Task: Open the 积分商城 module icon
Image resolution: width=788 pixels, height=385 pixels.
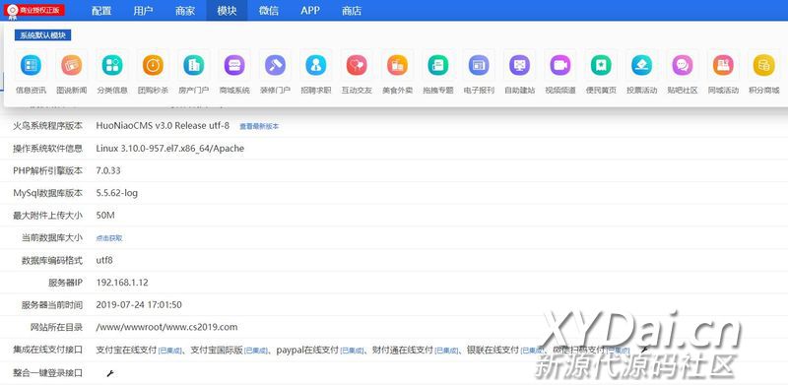Action: tap(764, 65)
